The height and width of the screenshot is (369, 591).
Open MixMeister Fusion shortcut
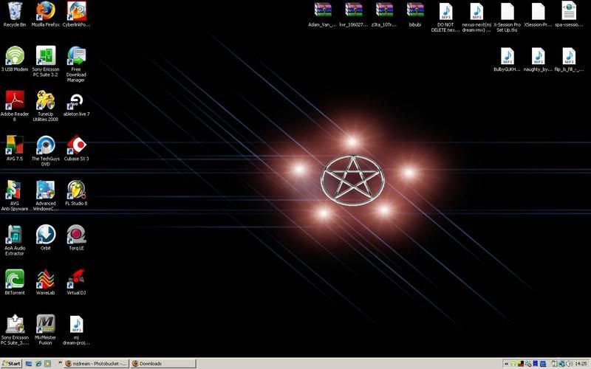pos(45,324)
